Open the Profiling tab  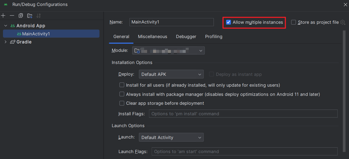click(x=214, y=36)
